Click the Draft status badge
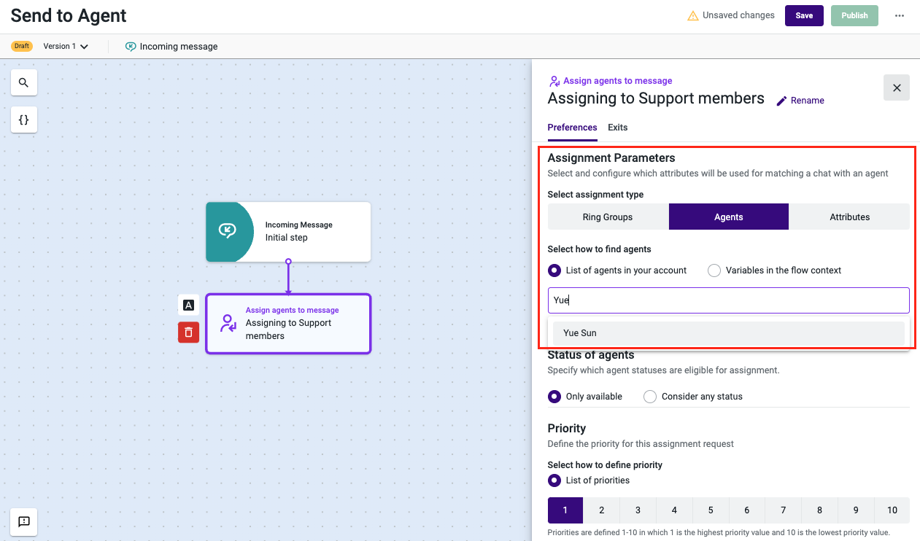The image size is (920, 541). point(22,46)
